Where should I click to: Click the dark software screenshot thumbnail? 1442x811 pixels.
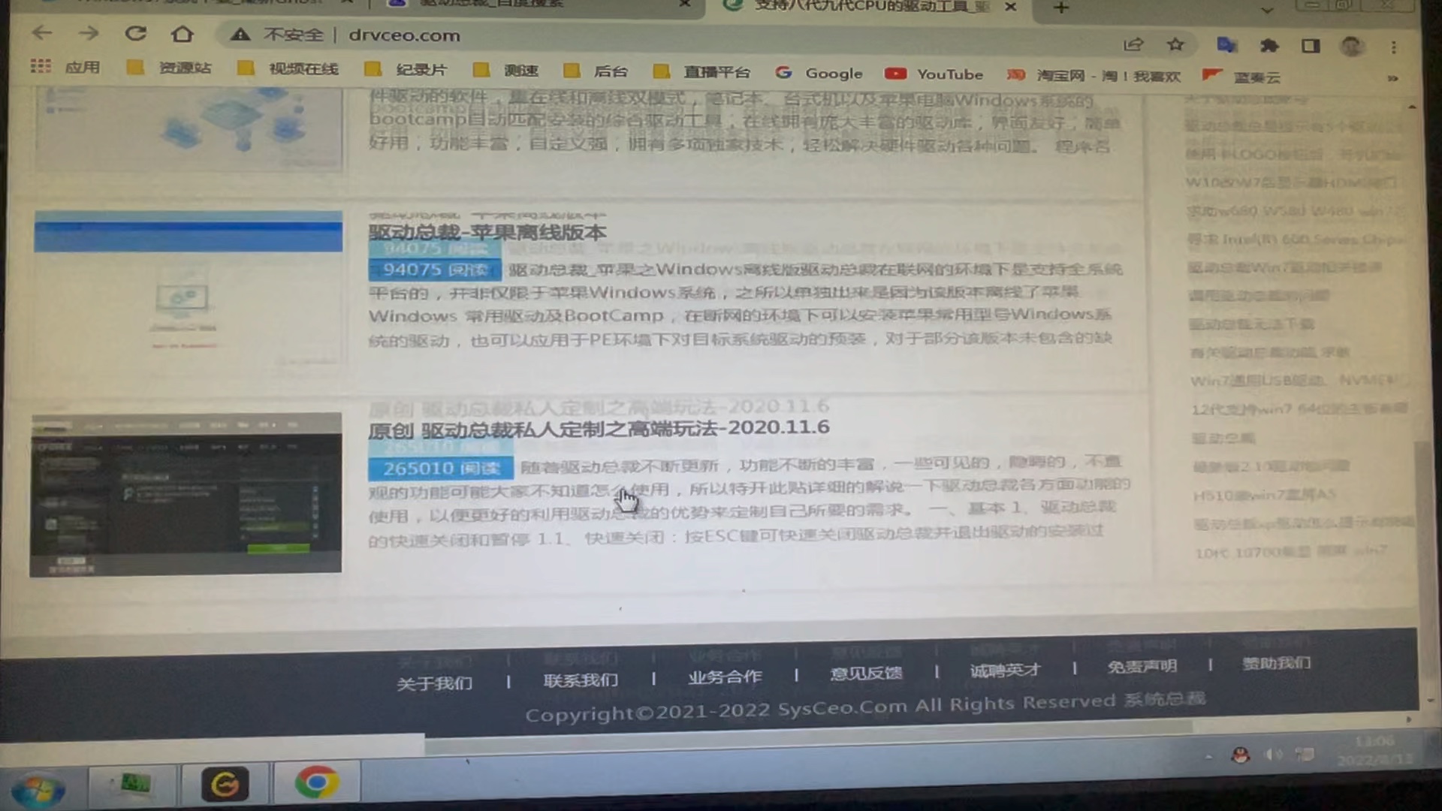(186, 494)
